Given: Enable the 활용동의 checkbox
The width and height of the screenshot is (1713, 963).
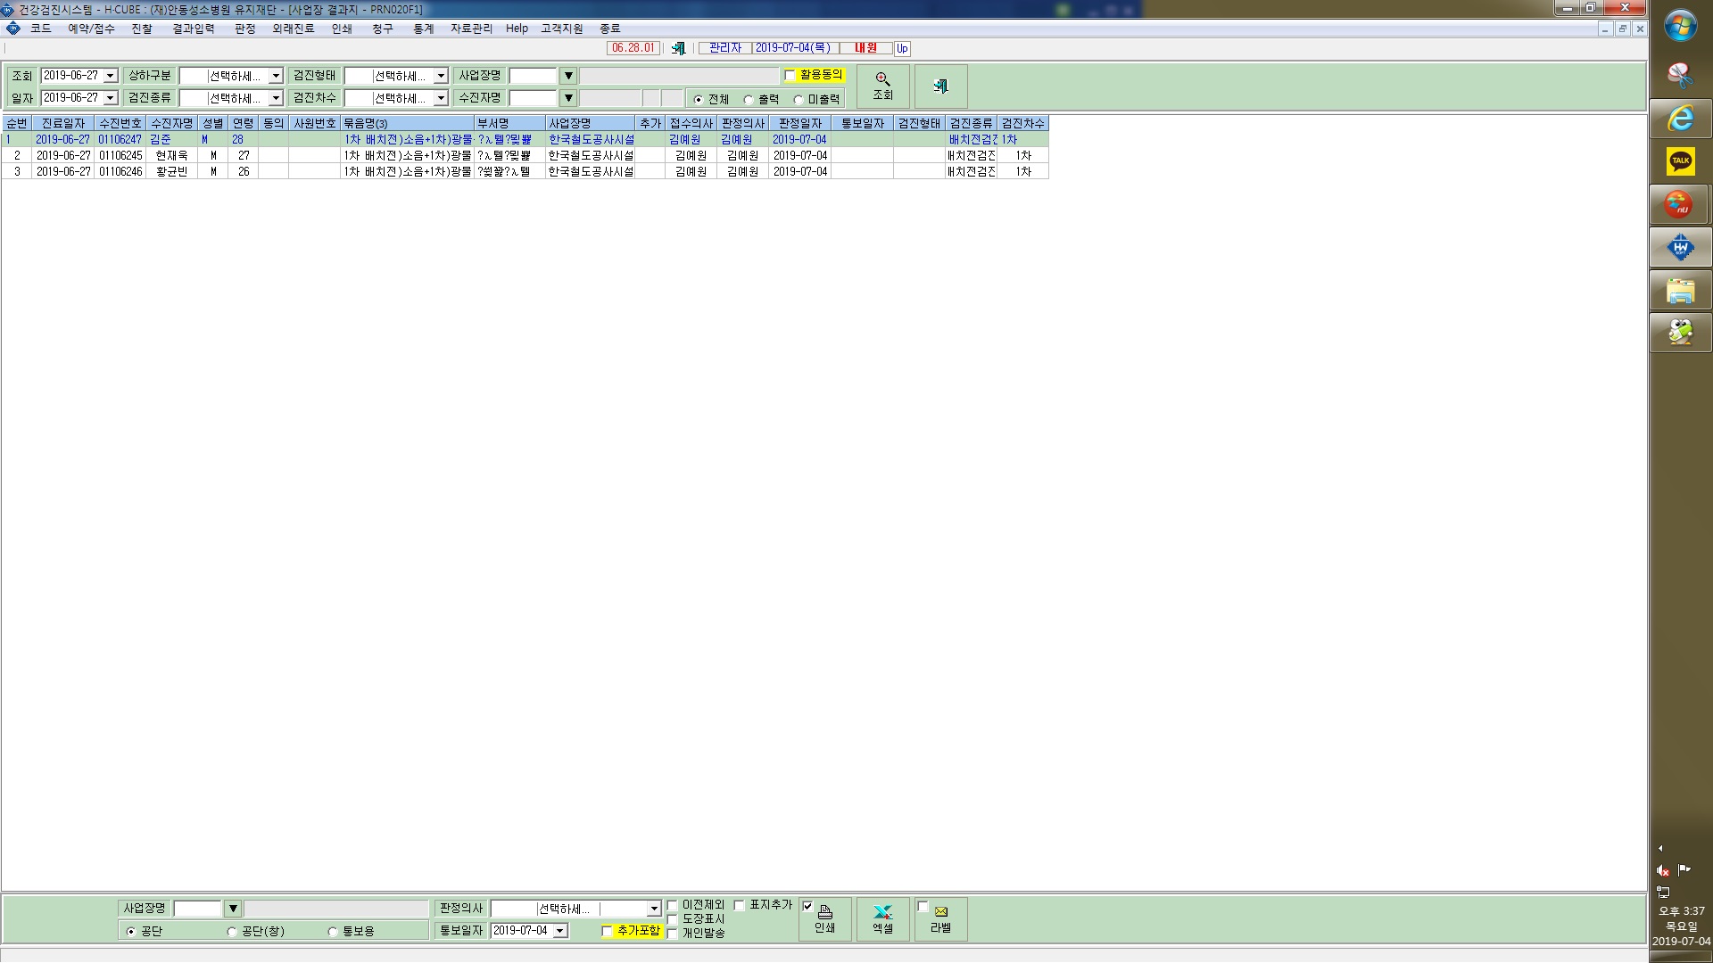Looking at the screenshot, I should click(x=790, y=76).
